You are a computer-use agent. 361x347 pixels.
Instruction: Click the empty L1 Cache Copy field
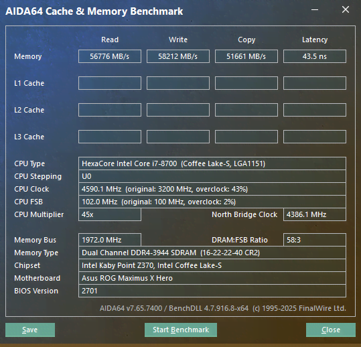click(246, 83)
